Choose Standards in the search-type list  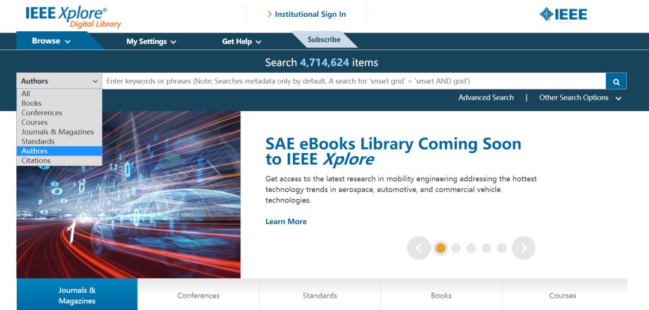click(59, 142)
